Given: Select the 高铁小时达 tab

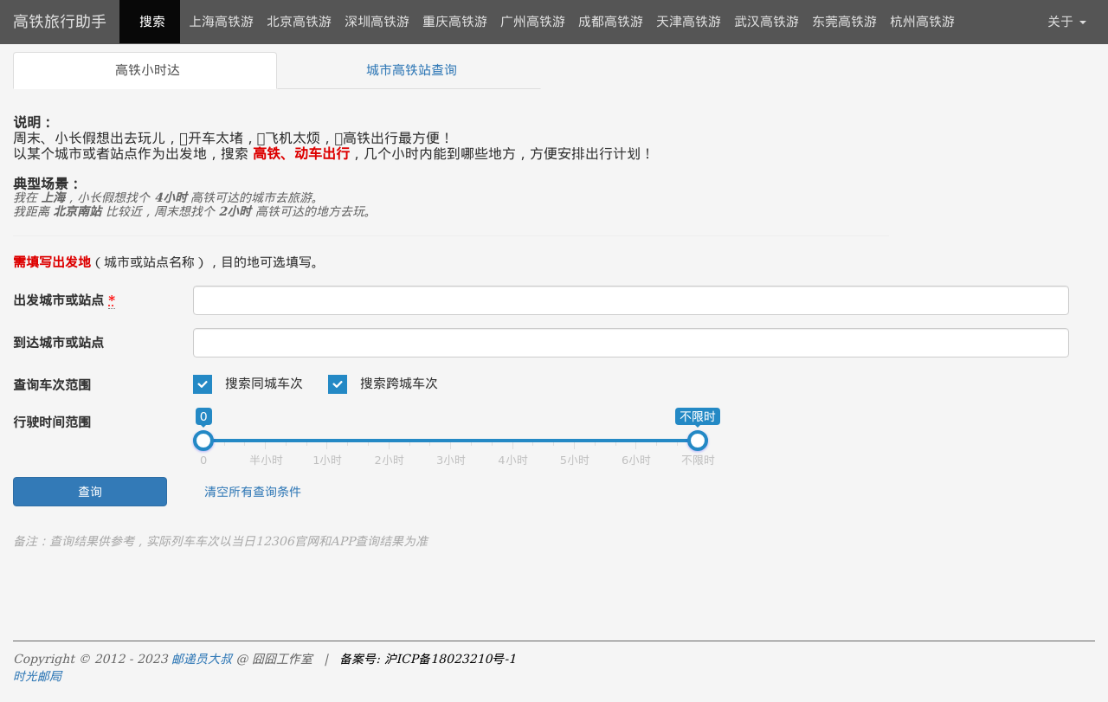Looking at the screenshot, I should (145, 70).
